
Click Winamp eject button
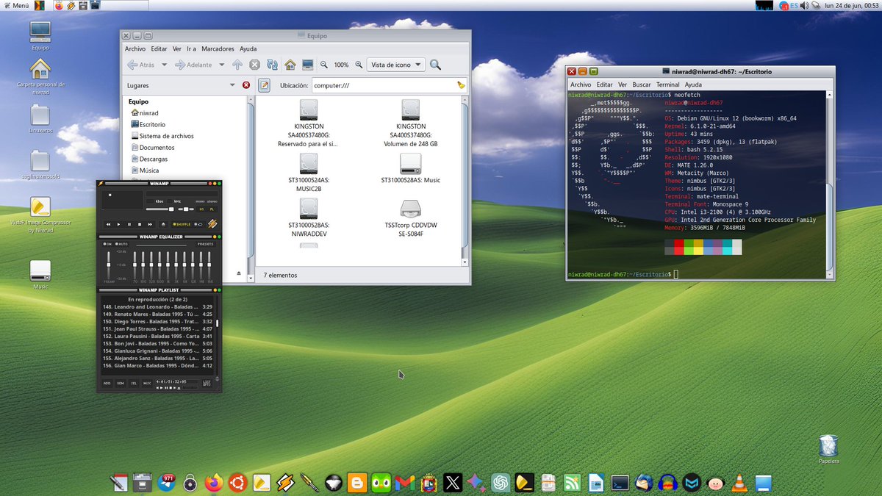[x=163, y=224]
